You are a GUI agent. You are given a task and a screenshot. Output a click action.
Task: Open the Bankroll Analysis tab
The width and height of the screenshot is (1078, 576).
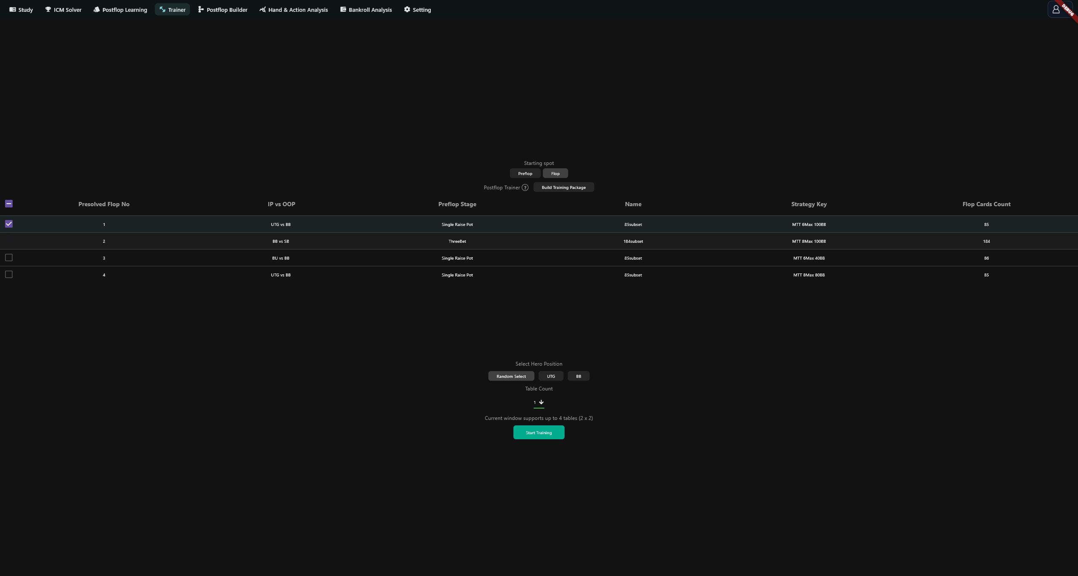click(366, 10)
